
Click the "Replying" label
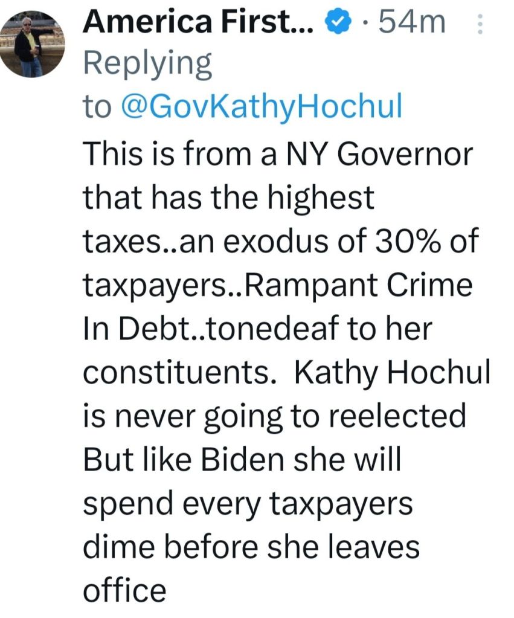147,65
